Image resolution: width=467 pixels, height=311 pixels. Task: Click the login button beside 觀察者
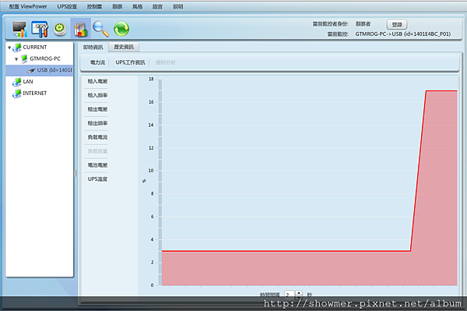coord(397,24)
